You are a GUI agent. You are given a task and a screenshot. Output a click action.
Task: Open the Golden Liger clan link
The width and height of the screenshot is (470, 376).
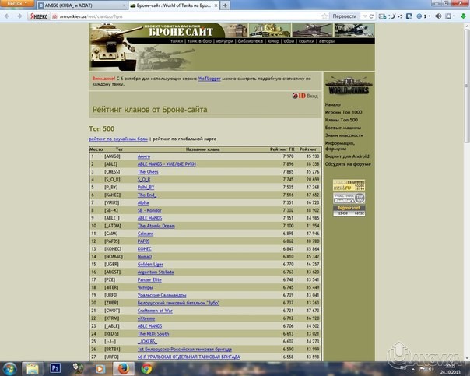click(150, 265)
